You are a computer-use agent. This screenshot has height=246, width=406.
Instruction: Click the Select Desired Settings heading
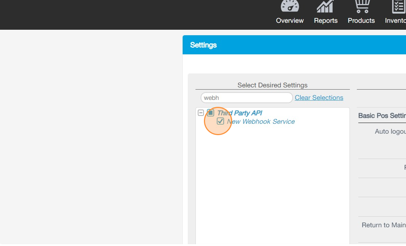coord(273,85)
